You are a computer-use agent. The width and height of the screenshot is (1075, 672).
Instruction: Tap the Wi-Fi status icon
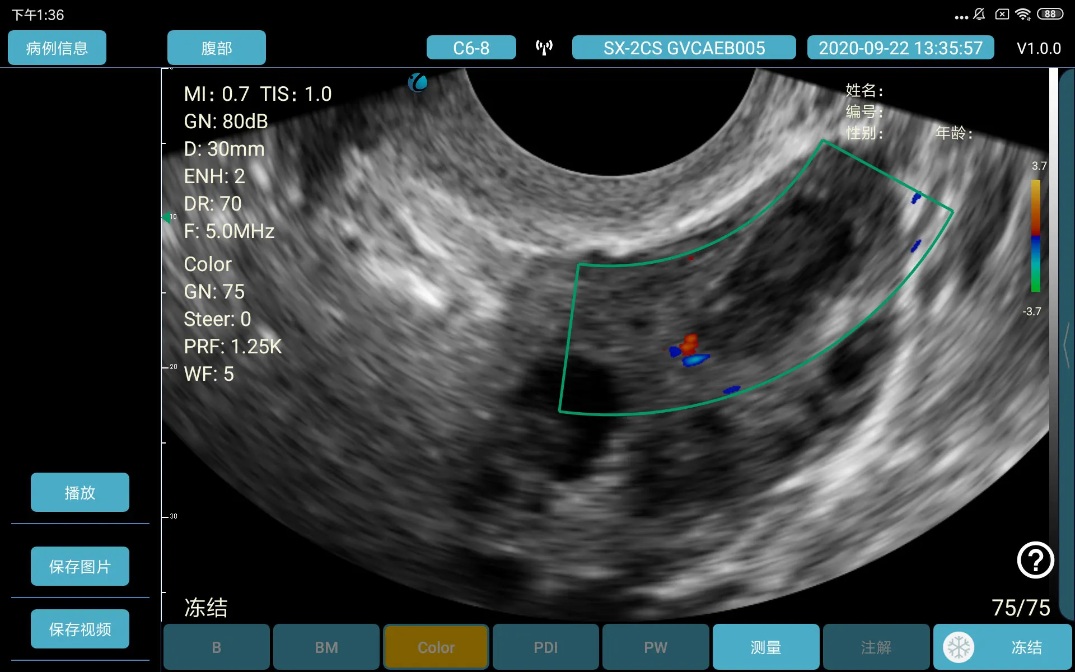[x=1023, y=15]
